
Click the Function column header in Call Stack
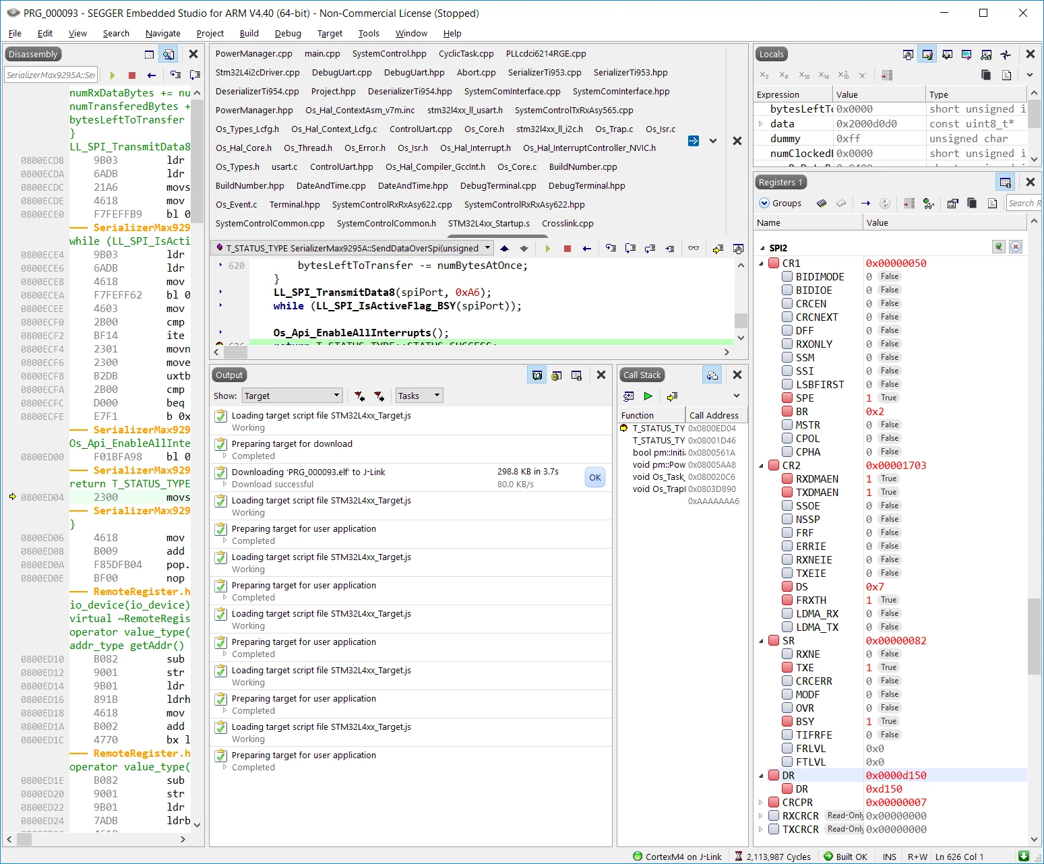point(652,415)
